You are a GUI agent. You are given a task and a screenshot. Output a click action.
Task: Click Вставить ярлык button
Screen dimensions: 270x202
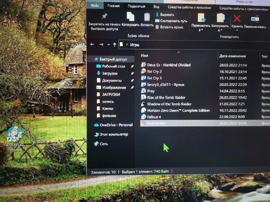click(x=169, y=27)
